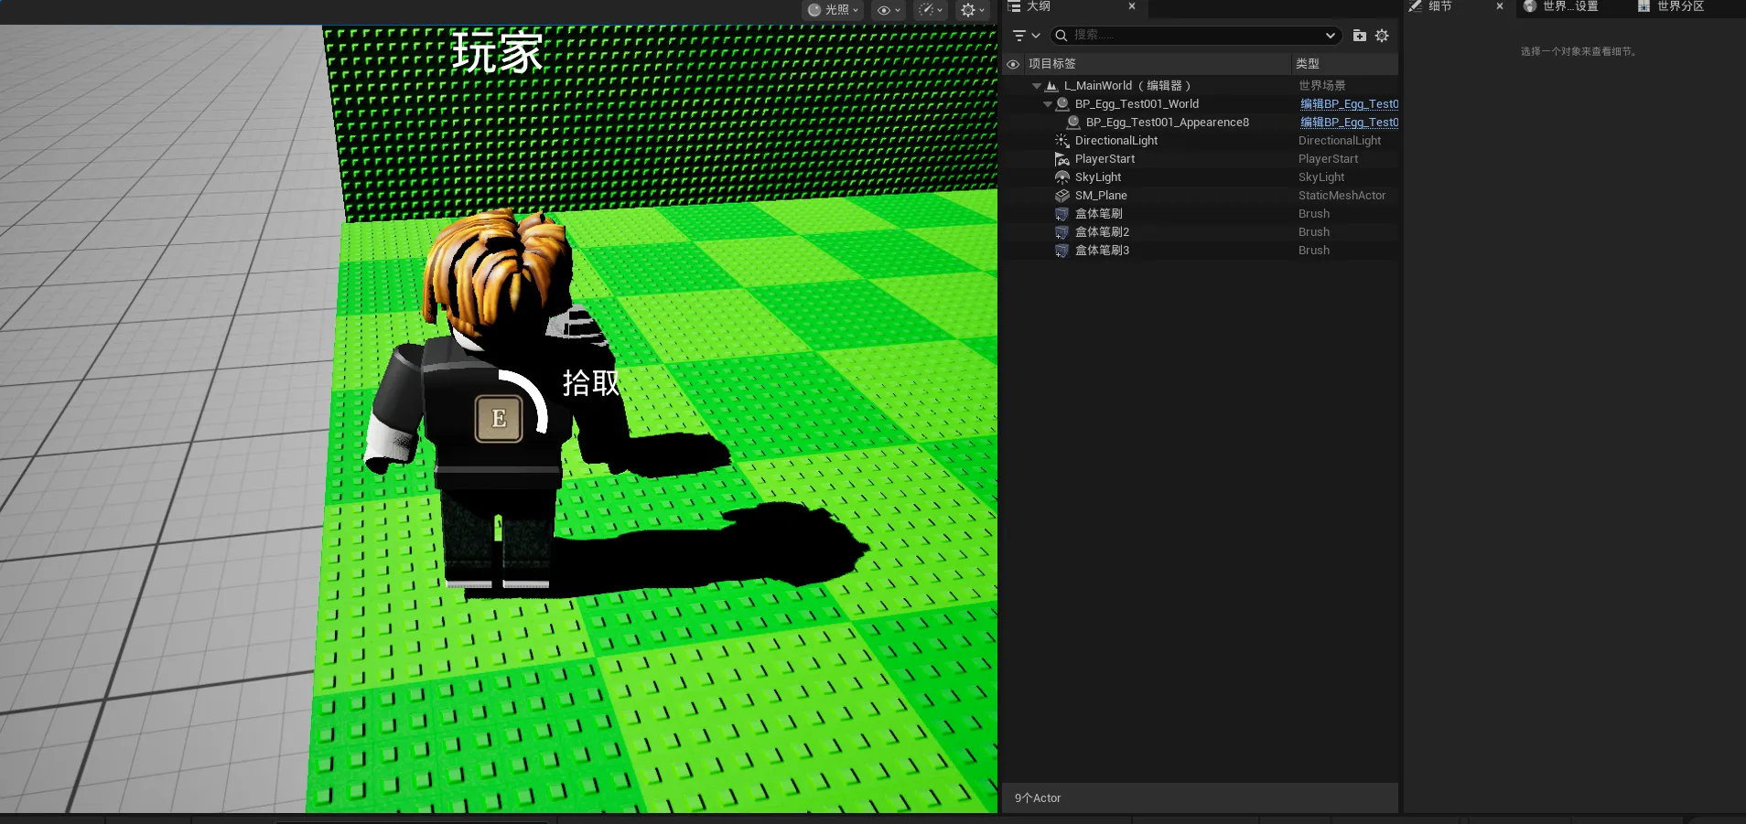Select the StaticMeshActor type text
Viewport: 1746px width, 824px height.
[x=1342, y=196]
